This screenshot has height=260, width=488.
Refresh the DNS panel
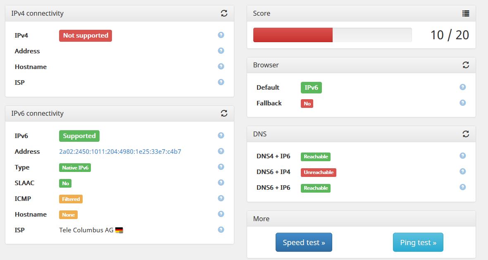click(466, 134)
